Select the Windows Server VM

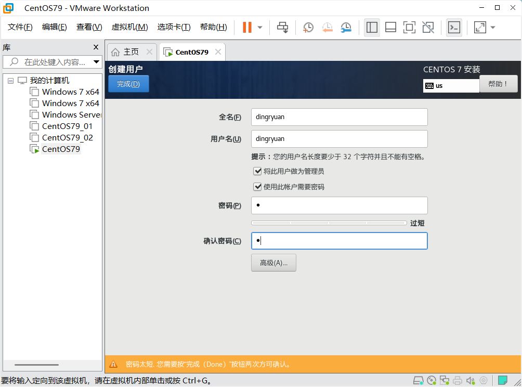(x=71, y=114)
